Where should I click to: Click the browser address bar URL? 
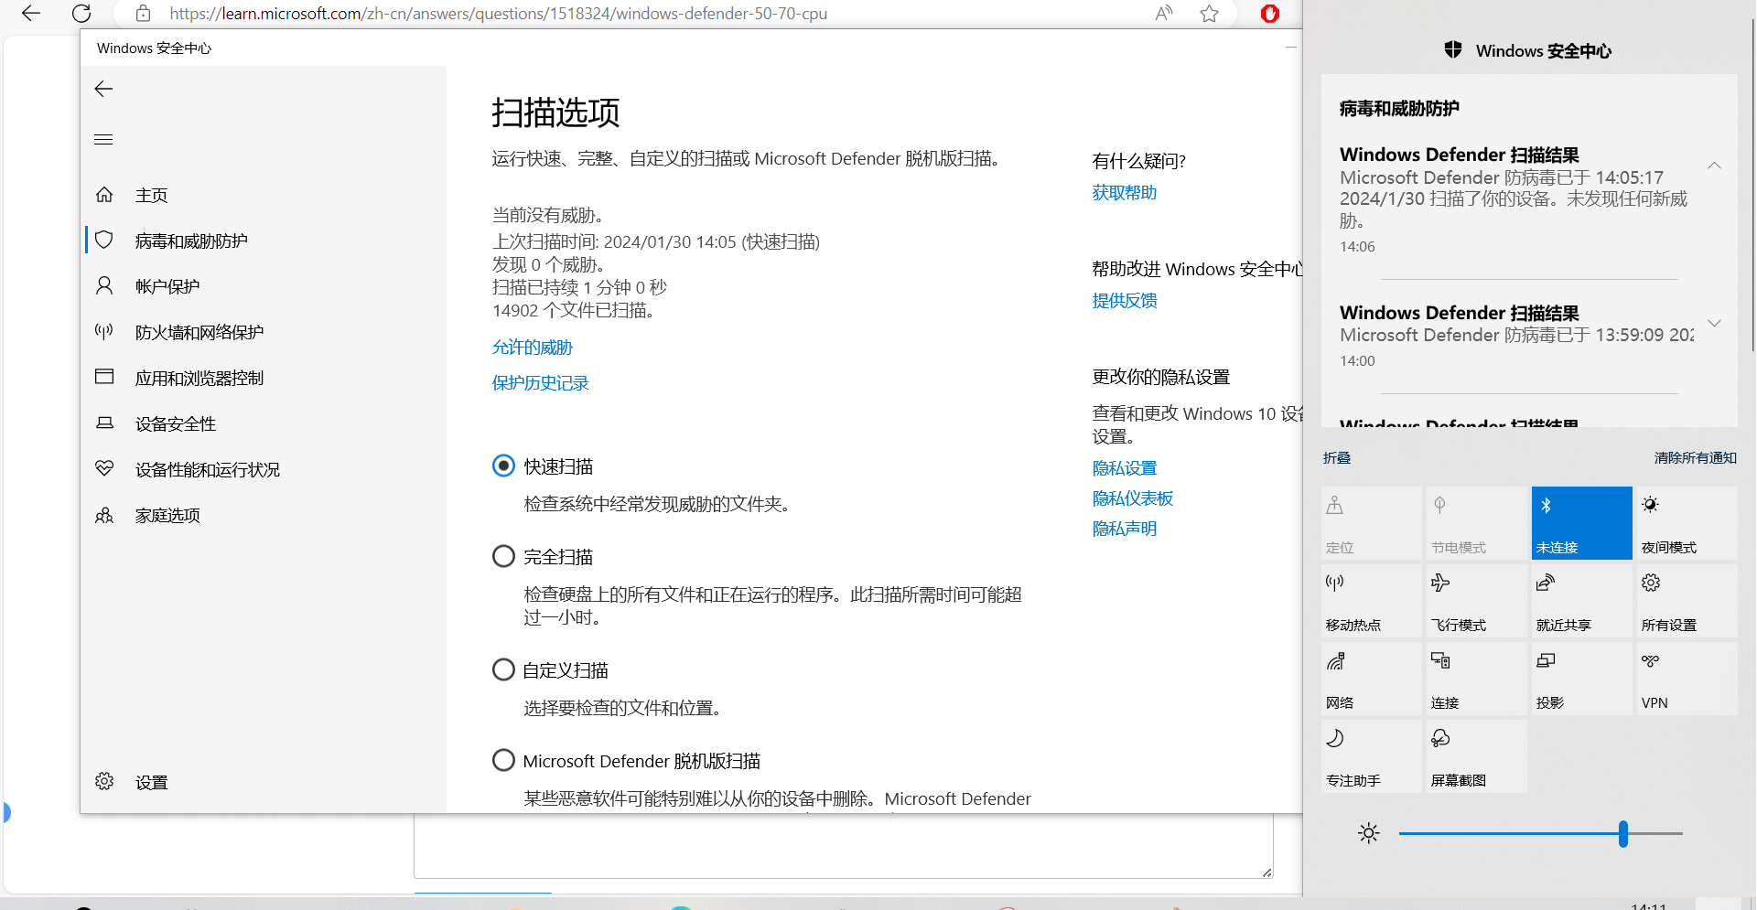click(x=499, y=14)
